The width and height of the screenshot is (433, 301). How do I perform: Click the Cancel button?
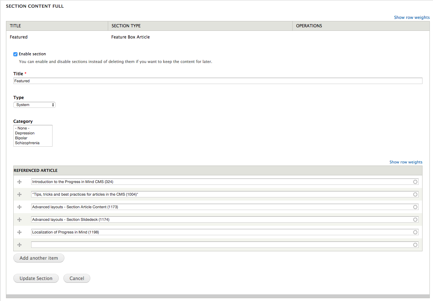coord(77,279)
